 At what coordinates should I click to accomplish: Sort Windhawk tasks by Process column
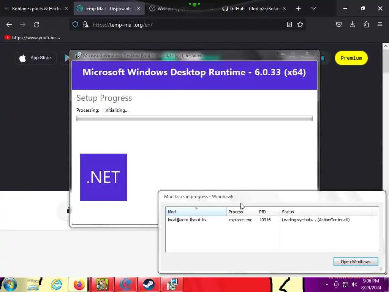(x=242, y=212)
